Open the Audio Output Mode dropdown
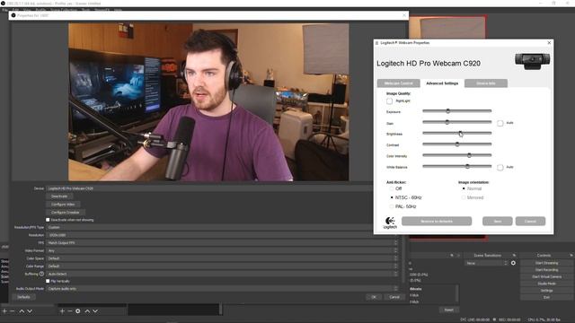This screenshot has height=323, width=575. point(222,289)
